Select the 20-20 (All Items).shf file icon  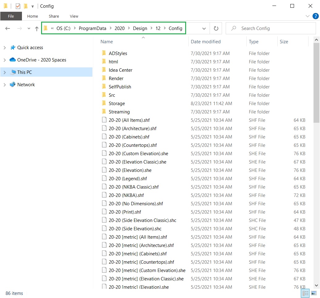(x=104, y=120)
